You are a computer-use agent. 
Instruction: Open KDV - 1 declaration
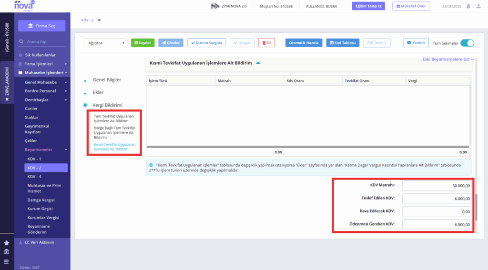click(34, 159)
